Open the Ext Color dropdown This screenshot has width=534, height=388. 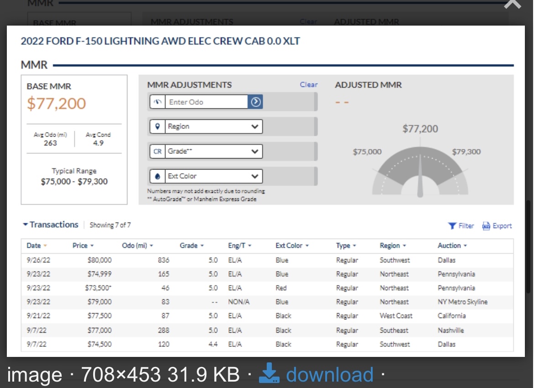(x=213, y=176)
